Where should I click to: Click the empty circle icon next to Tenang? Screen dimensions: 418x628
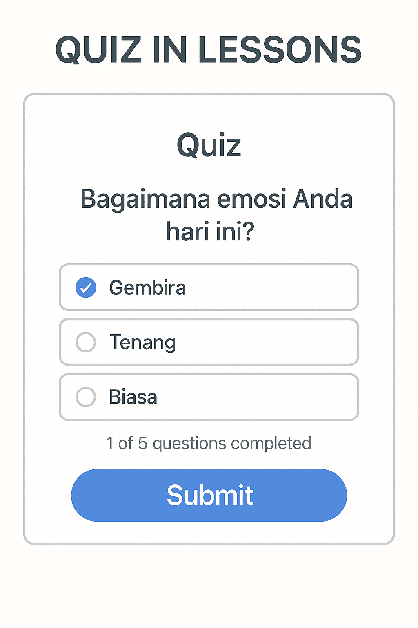coord(86,342)
